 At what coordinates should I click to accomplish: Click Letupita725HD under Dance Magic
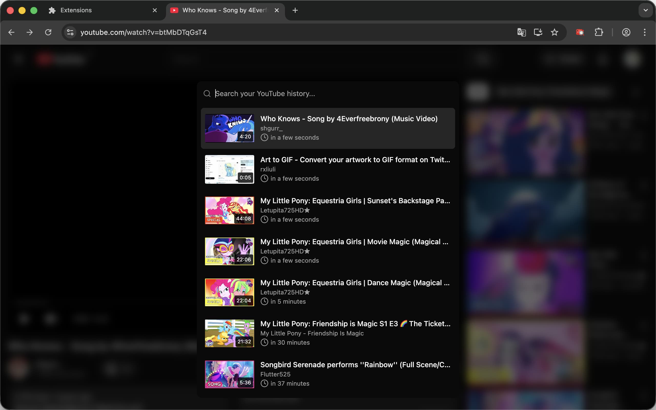(x=285, y=292)
